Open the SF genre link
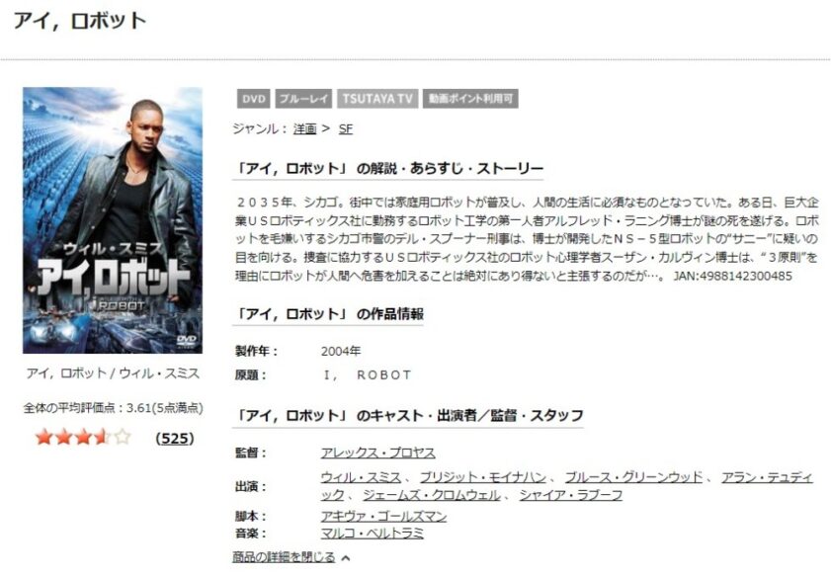The width and height of the screenshot is (831, 578). [x=346, y=128]
